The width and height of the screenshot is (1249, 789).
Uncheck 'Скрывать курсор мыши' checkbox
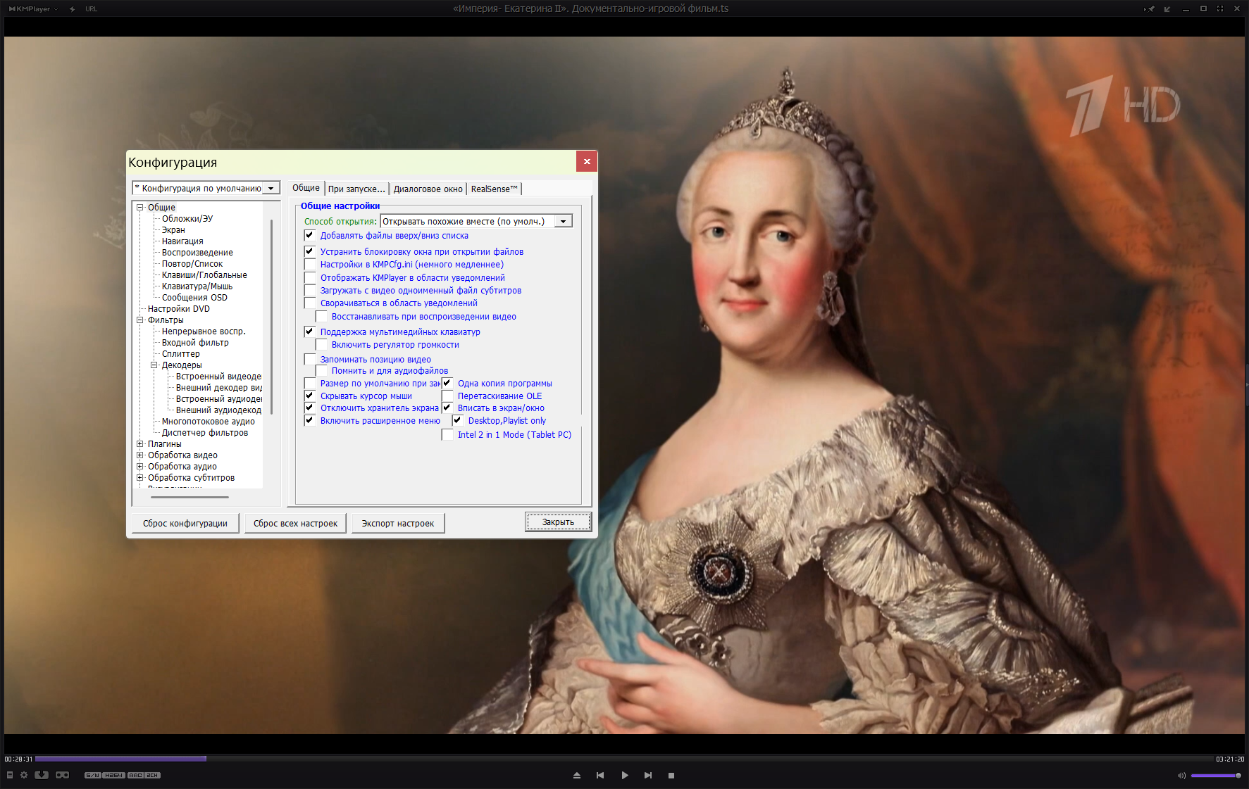tap(310, 396)
